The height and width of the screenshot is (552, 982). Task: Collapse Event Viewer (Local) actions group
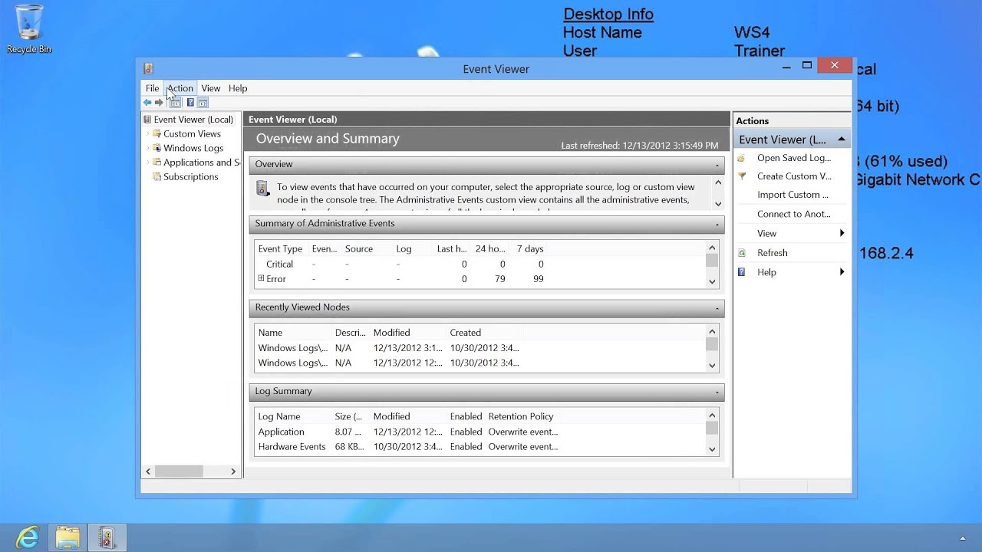click(842, 140)
